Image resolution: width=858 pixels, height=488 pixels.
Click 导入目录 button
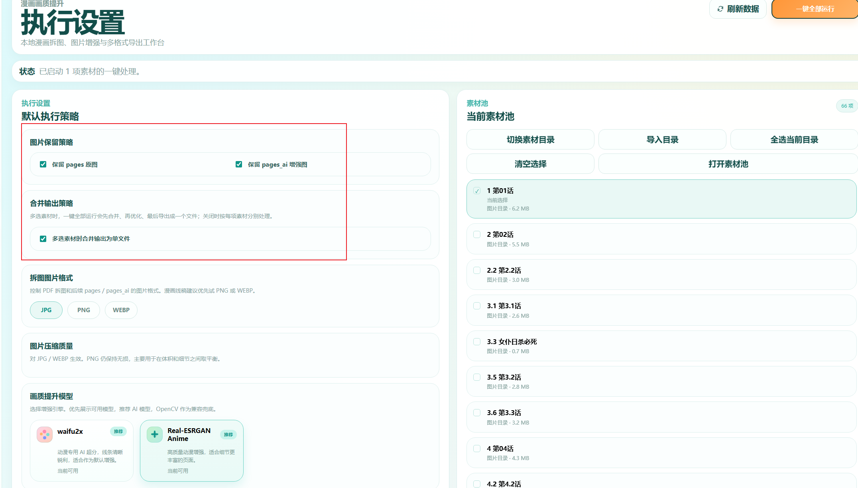coord(662,140)
